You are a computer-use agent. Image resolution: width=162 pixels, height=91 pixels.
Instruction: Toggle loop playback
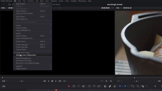pos(65,81)
